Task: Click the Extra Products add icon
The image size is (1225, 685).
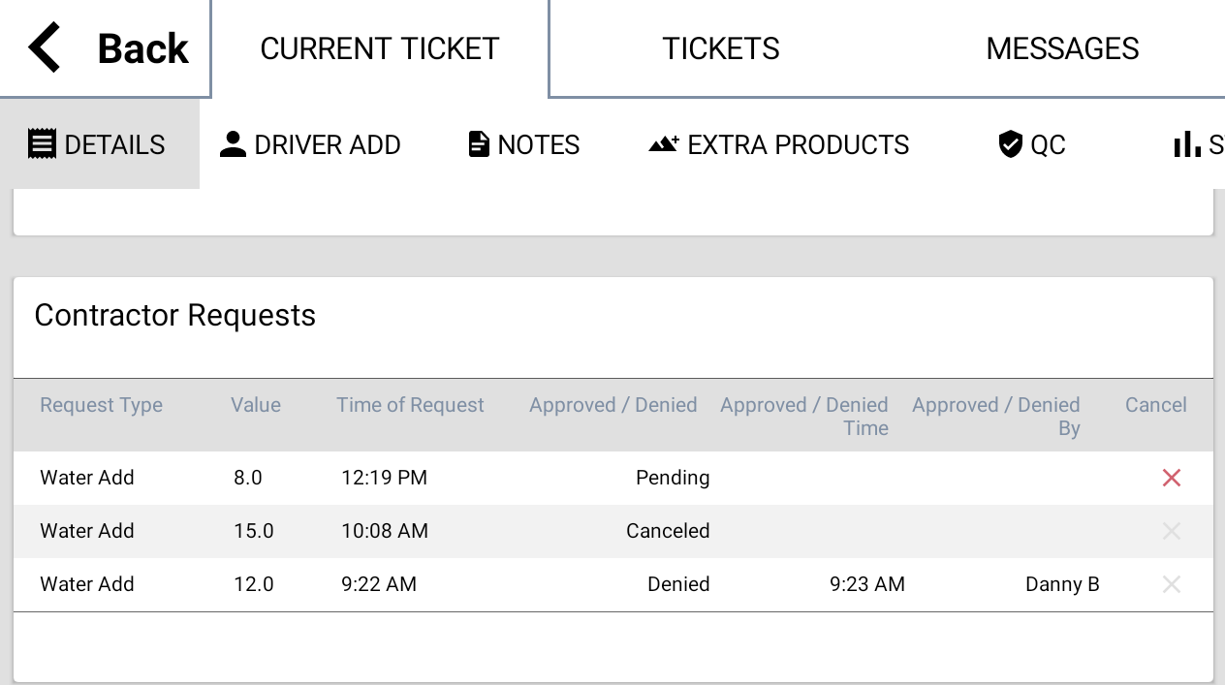Action: [663, 142]
